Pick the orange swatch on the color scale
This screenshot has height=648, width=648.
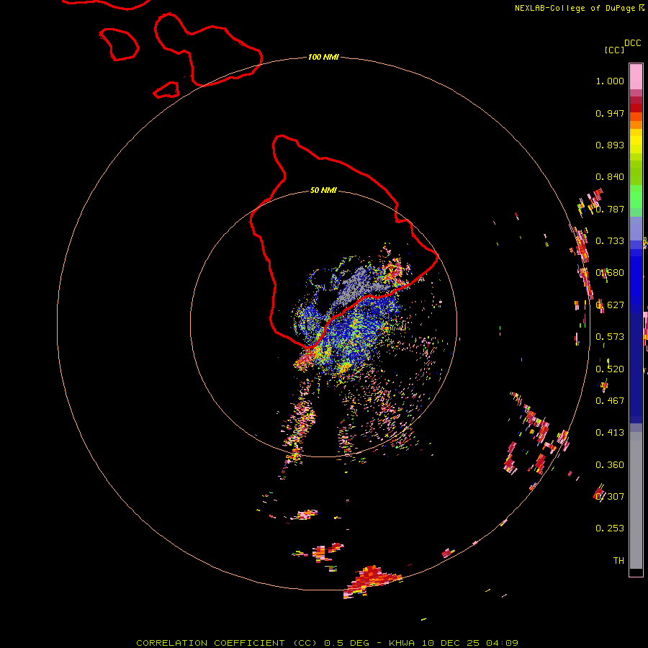pos(636,125)
